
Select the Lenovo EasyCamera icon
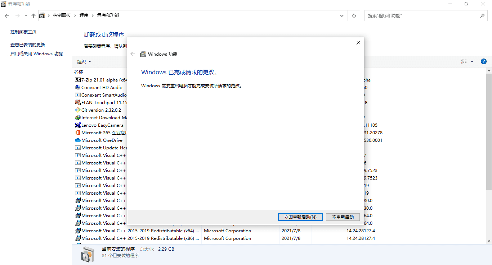[x=78, y=125]
